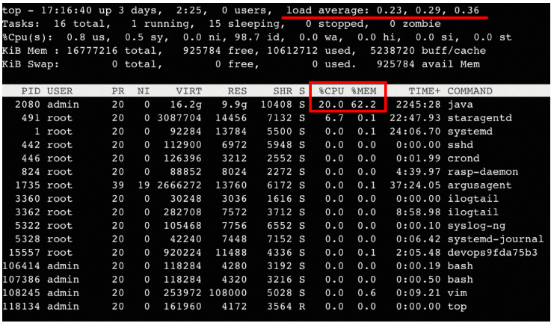Click the 62.2 memory percentage value
Image resolution: width=554 pixels, height=323 pixels.
[363, 105]
